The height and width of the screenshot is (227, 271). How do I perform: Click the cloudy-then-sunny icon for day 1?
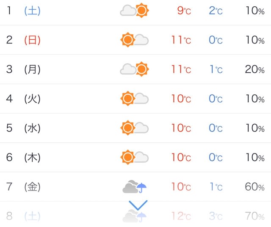[135, 10]
